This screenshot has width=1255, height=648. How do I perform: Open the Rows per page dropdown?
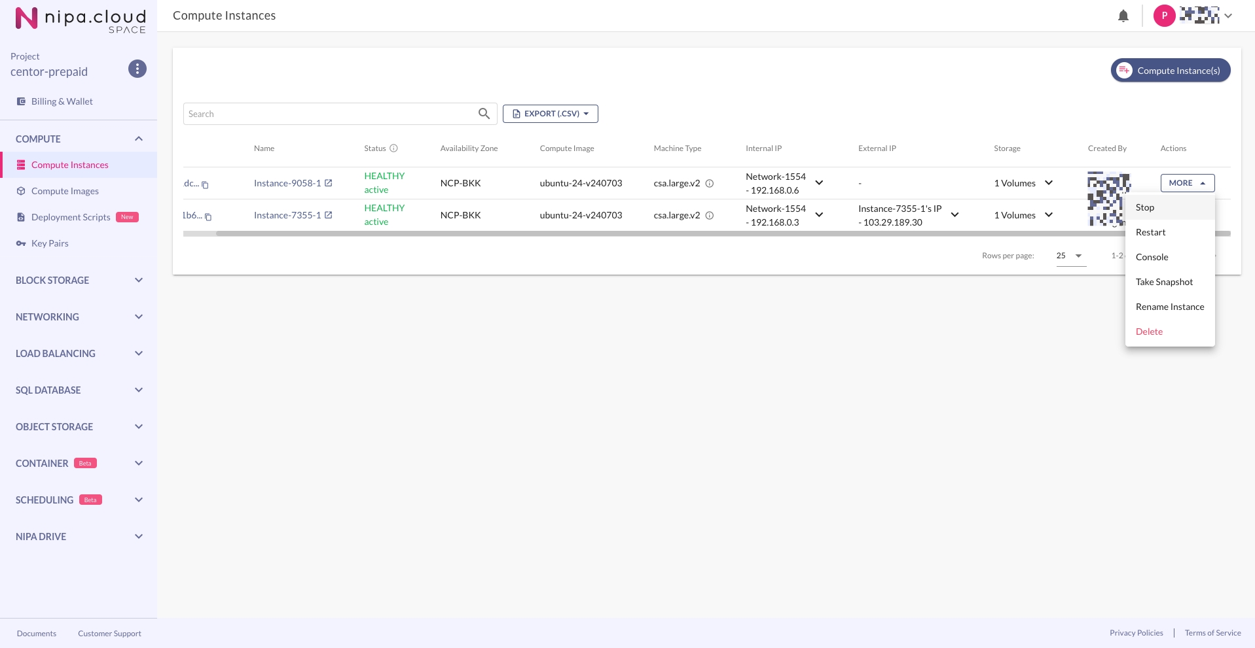(x=1070, y=256)
